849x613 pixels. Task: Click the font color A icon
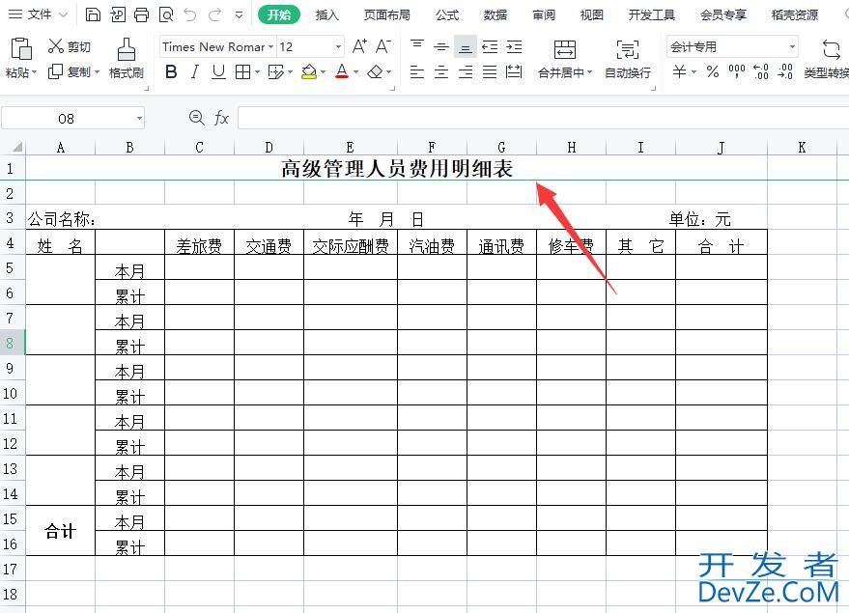(342, 71)
